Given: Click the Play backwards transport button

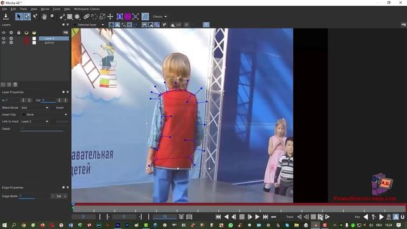Looking at the screenshot, I should click(x=226, y=216).
